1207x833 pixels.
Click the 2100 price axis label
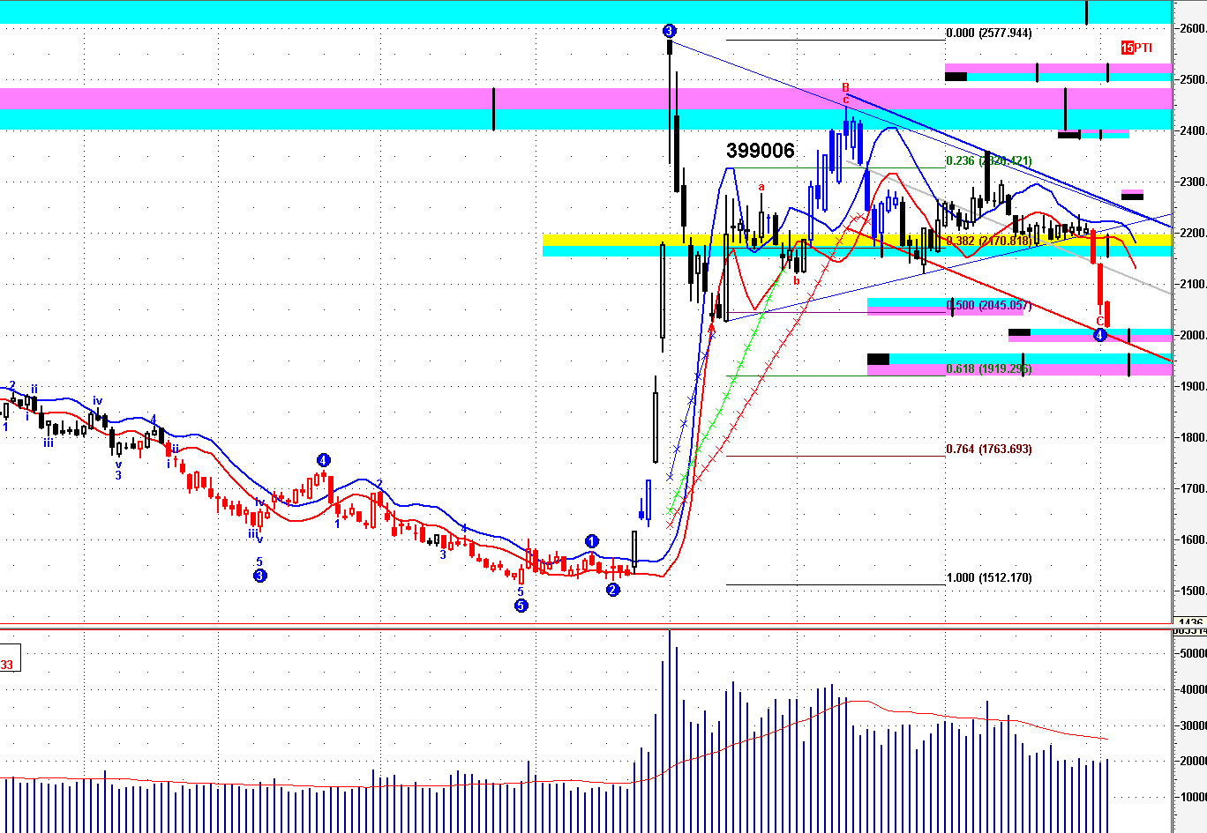[x=1192, y=284]
